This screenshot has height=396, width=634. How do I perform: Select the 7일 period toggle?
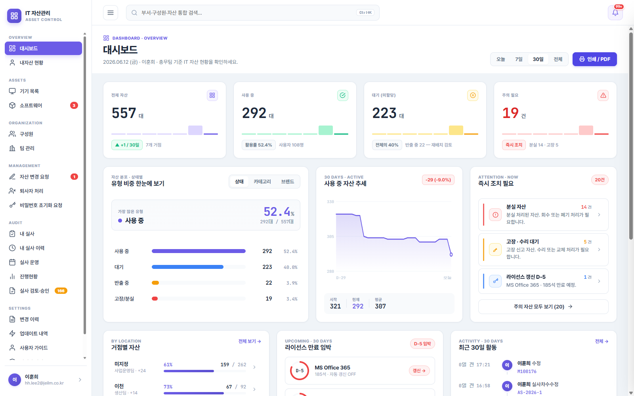pos(519,59)
